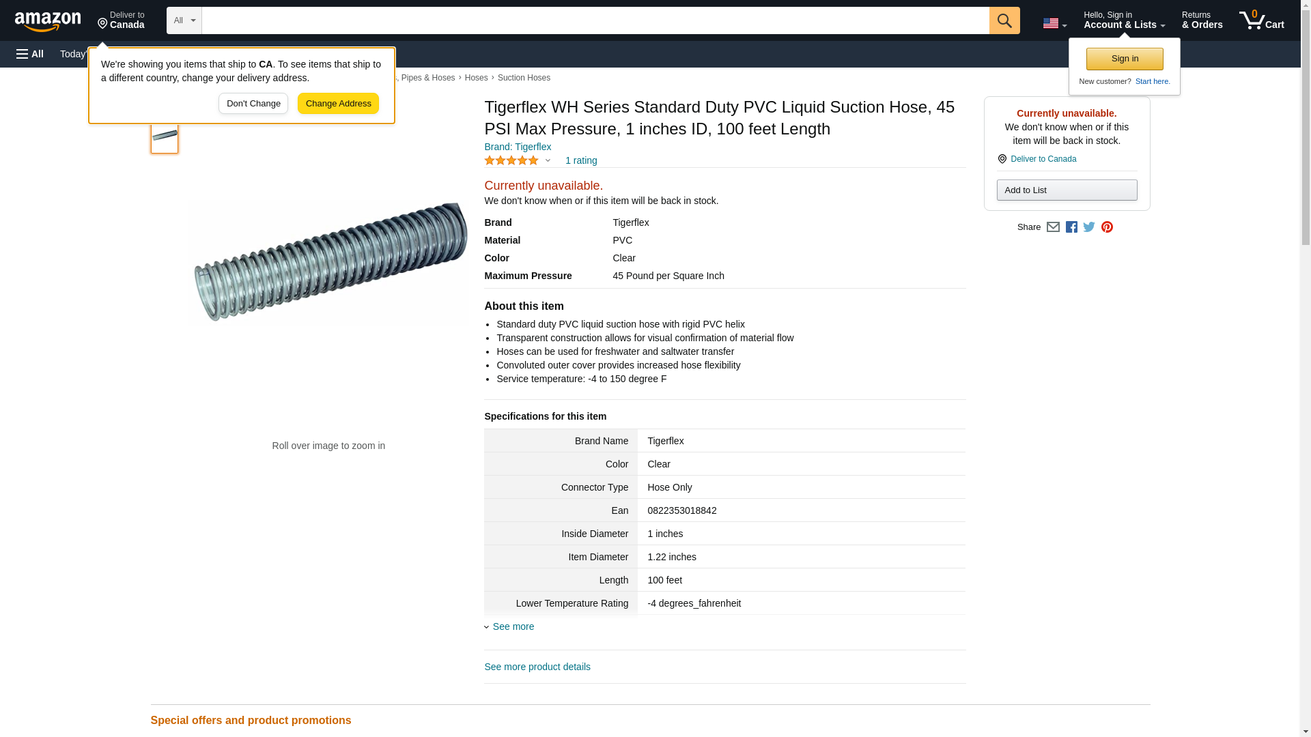The width and height of the screenshot is (1311, 737).
Task: Expand See more specifications
Action: [513, 626]
